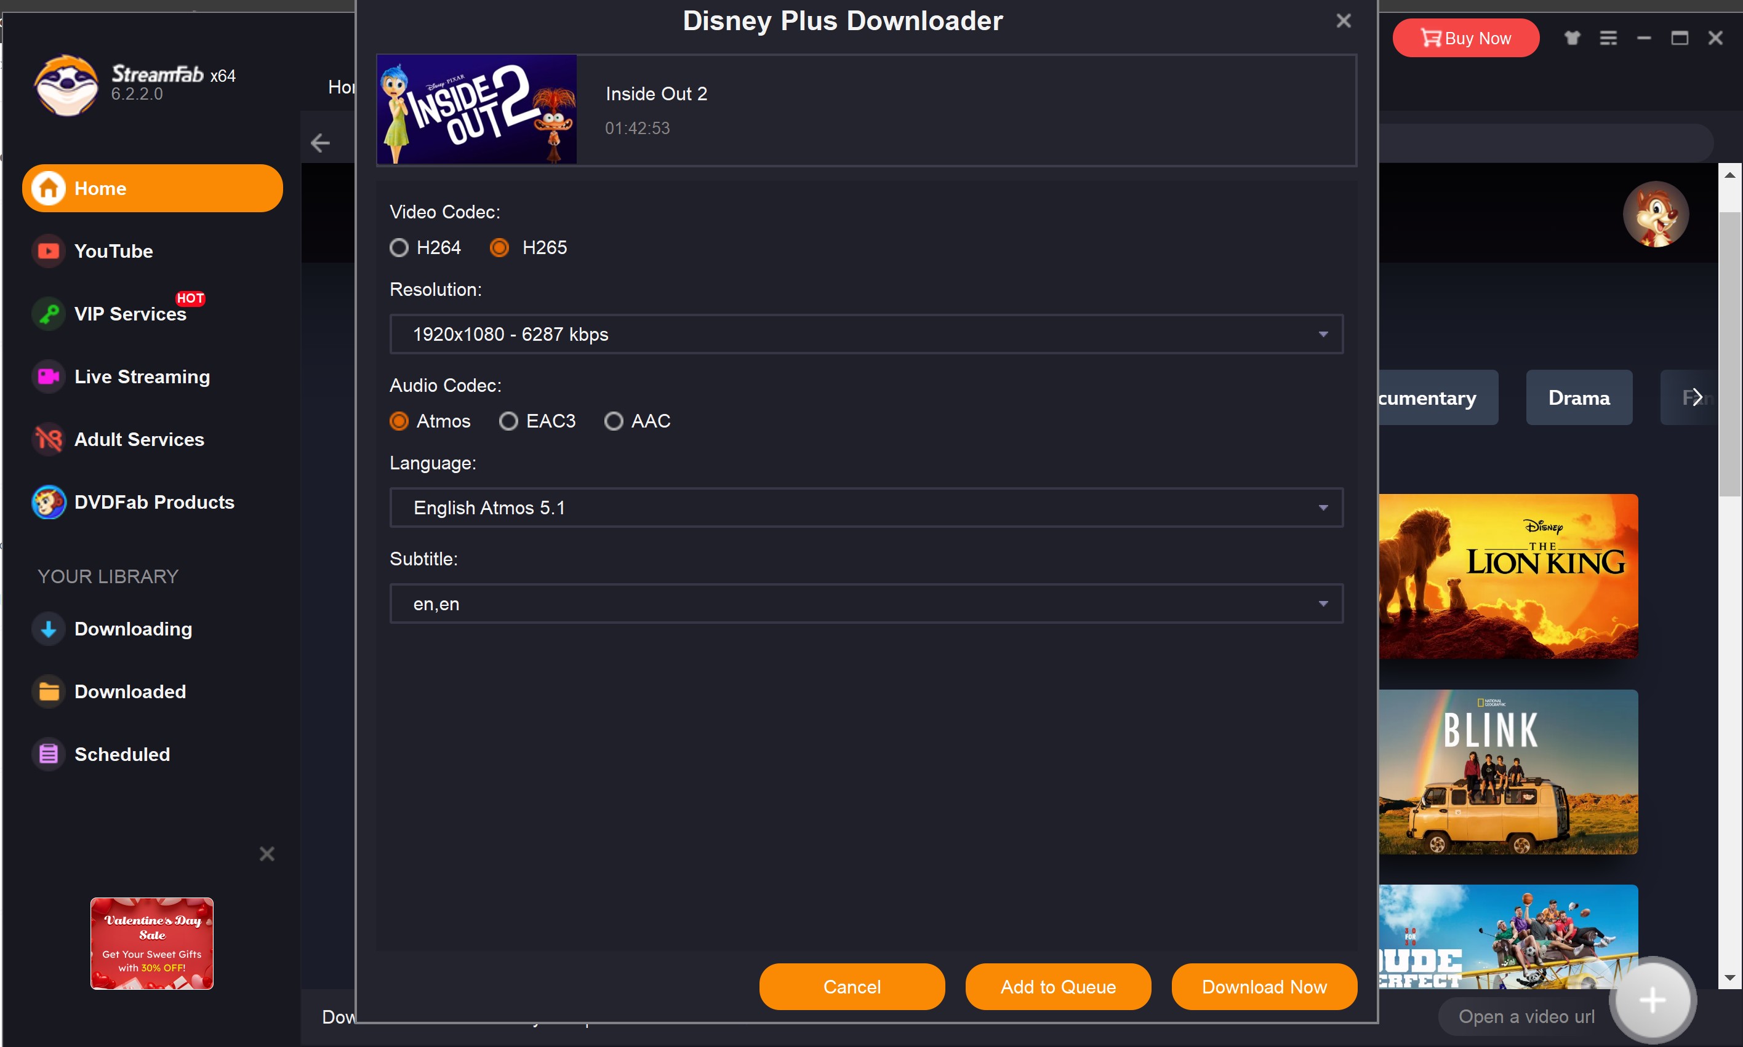Viewport: 1743px width, 1047px height.
Task: Open Live Streaming in sidebar
Action: pos(153,376)
